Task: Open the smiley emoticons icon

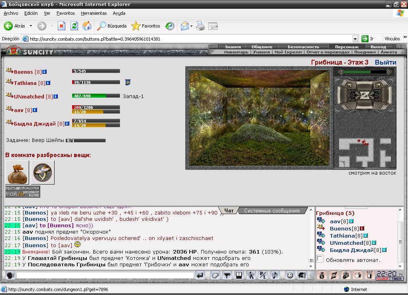Action: 290,275
